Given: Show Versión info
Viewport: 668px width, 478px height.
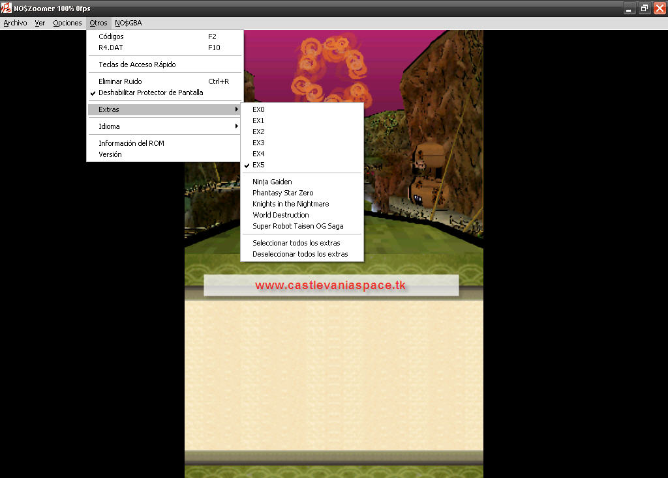Looking at the screenshot, I should point(165,155).
